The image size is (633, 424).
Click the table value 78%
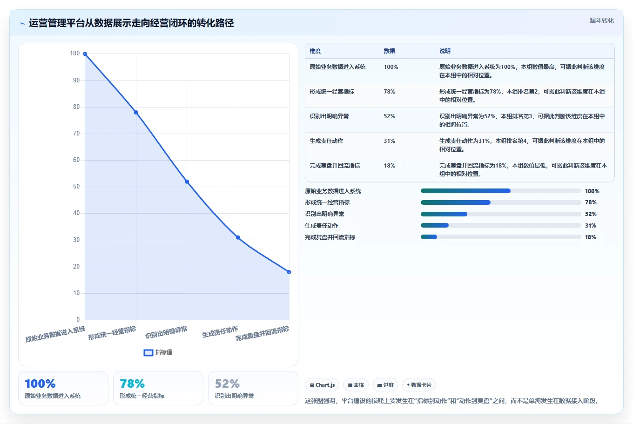[389, 92]
